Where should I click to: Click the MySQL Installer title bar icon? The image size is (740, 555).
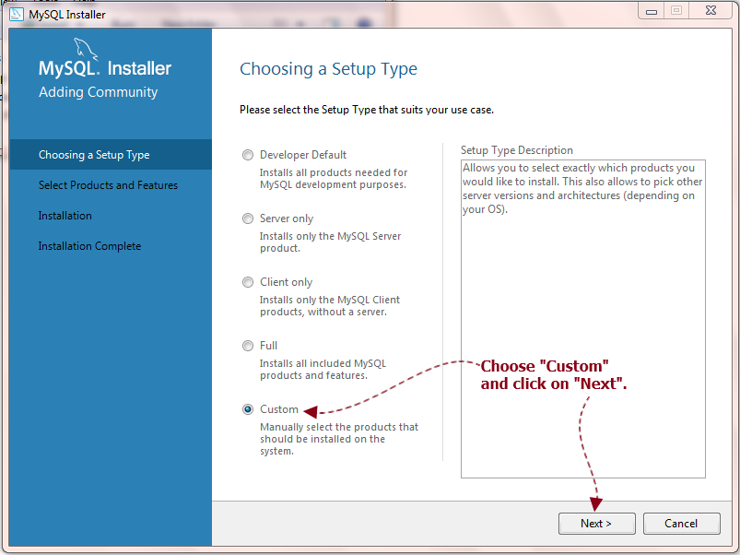[x=17, y=14]
